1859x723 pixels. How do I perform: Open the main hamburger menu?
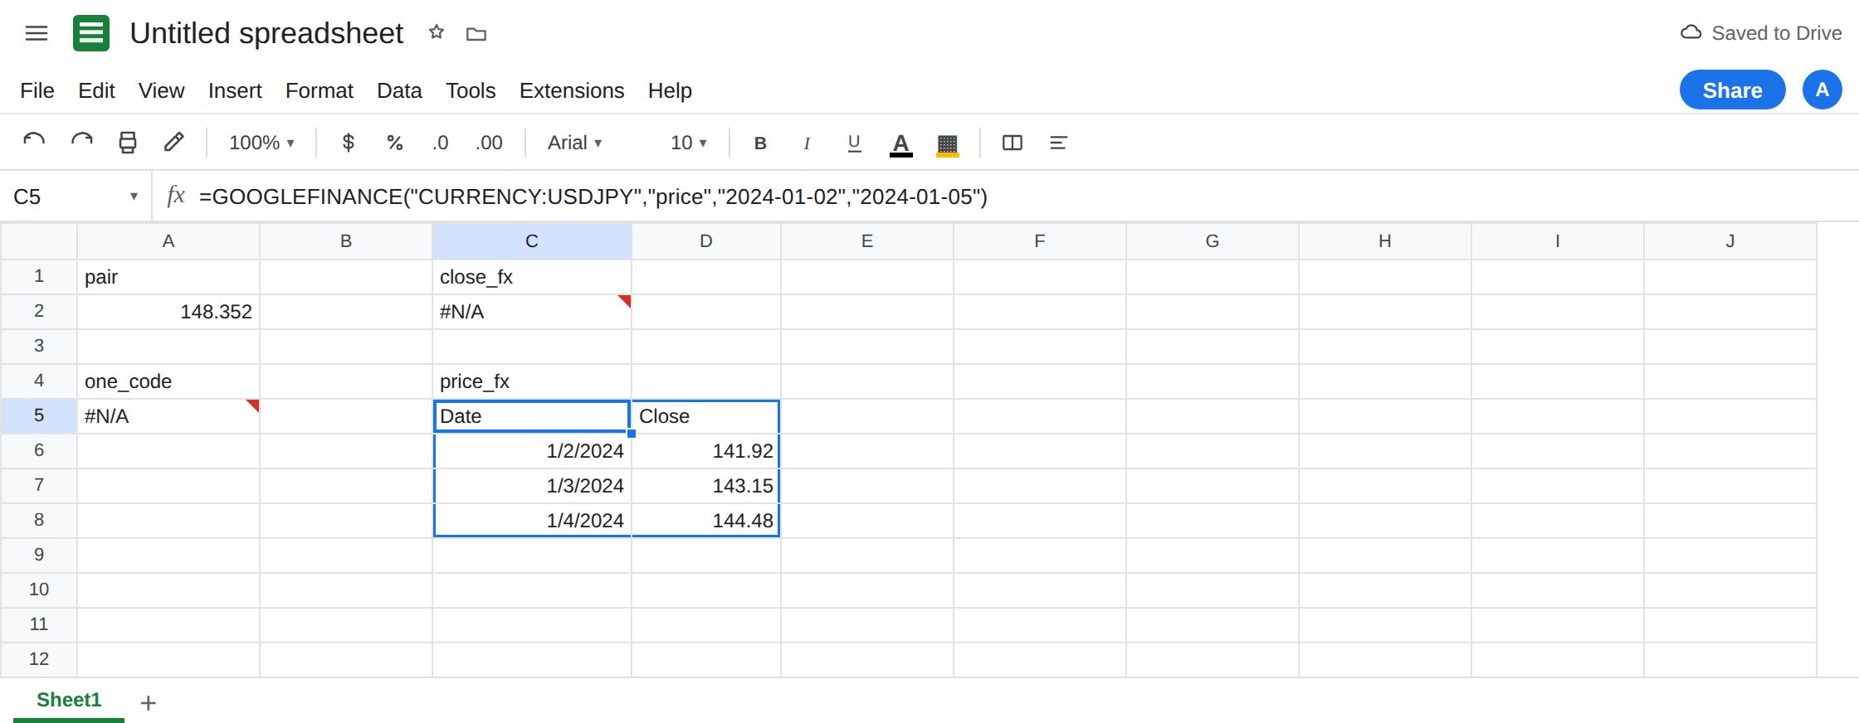[37, 33]
